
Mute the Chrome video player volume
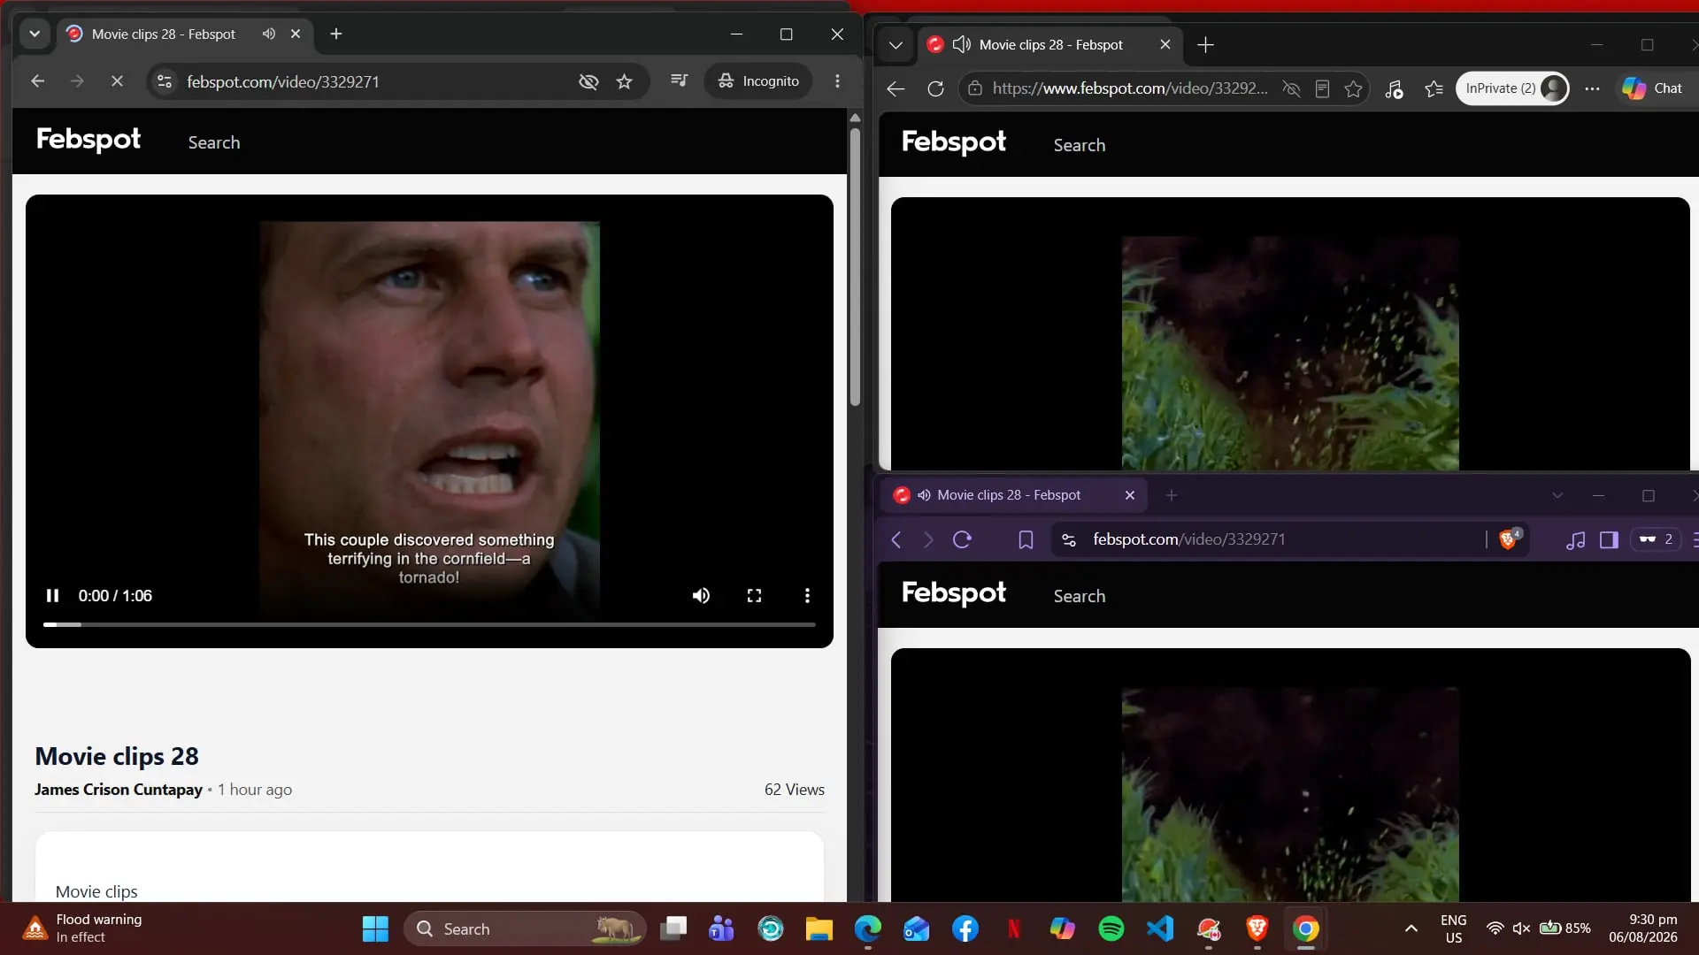[x=701, y=596]
